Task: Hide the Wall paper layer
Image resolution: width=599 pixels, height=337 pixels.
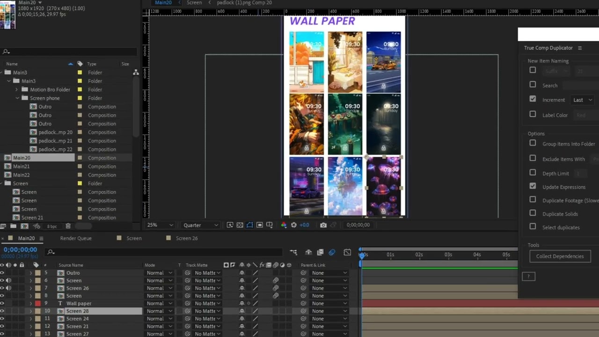Action: [2, 303]
